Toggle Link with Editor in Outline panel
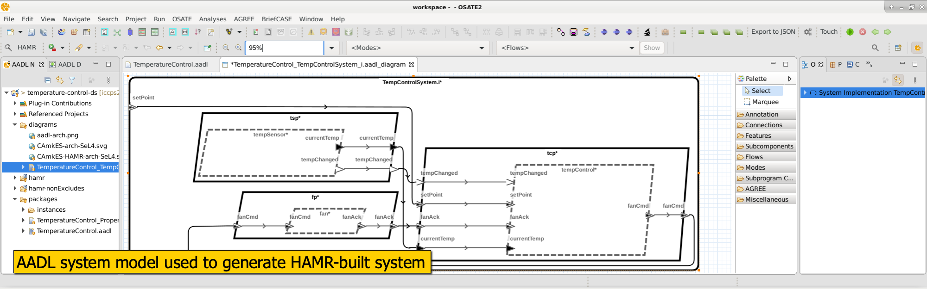Image resolution: width=927 pixels, height=289 pixels. tap(898, 80)
